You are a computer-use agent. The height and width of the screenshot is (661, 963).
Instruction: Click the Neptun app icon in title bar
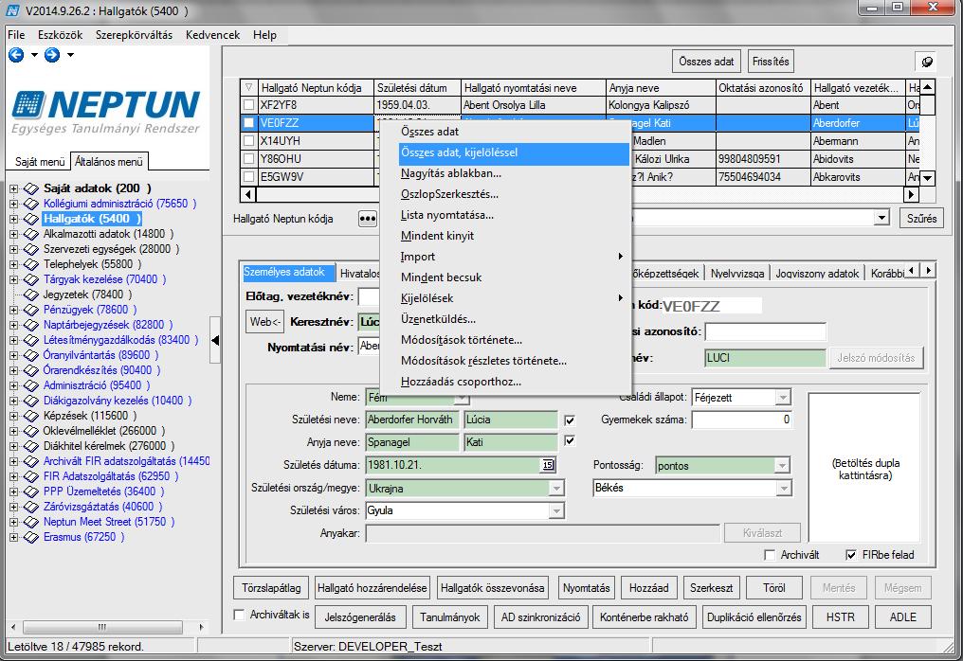tap(12, 10)
